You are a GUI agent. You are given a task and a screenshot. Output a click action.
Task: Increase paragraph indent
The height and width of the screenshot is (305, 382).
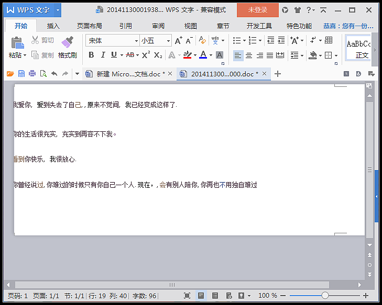[281, 40]
